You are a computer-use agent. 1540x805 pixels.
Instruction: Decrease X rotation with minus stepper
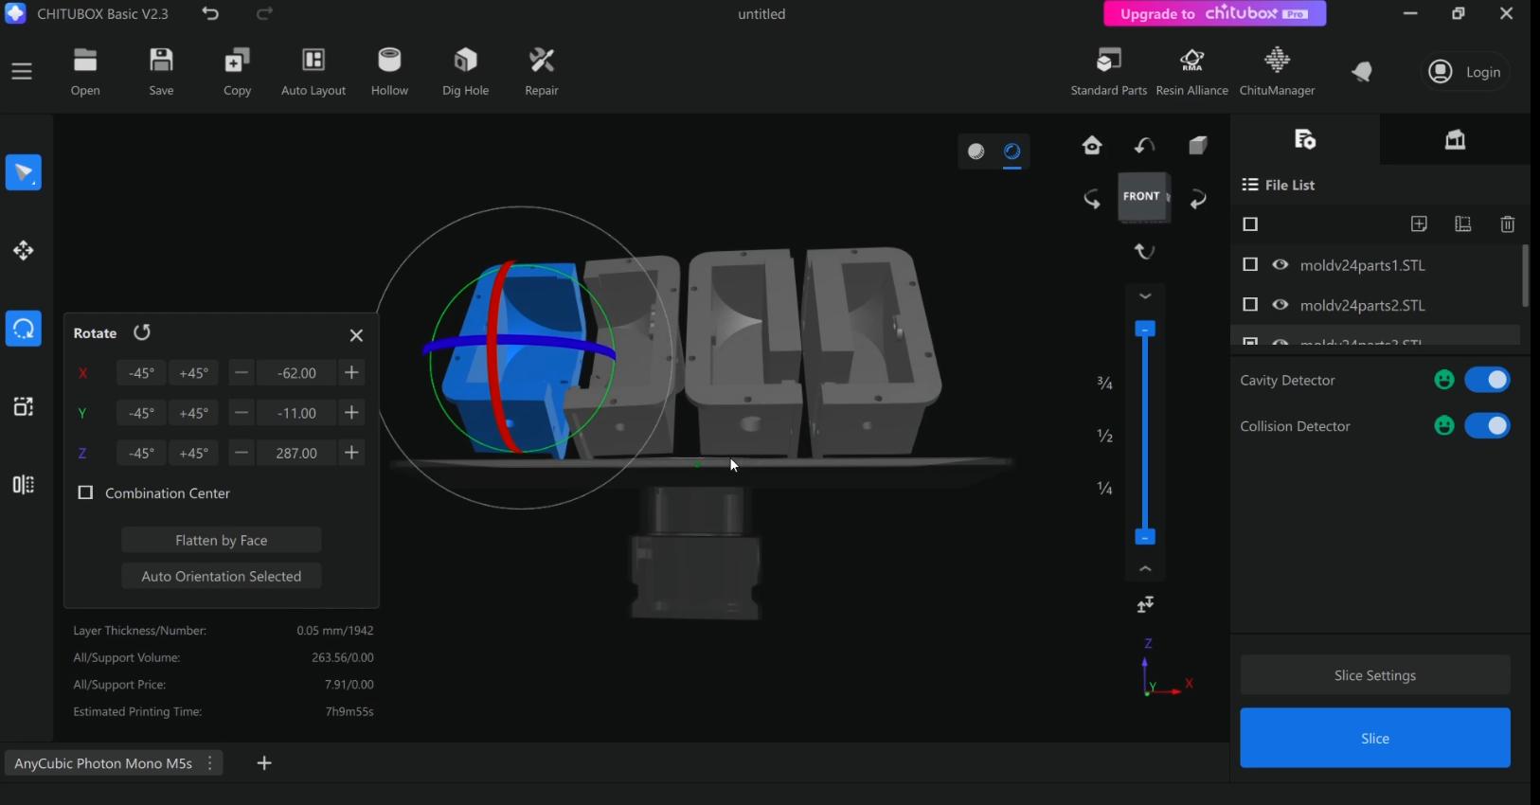[x=242, y=372]
